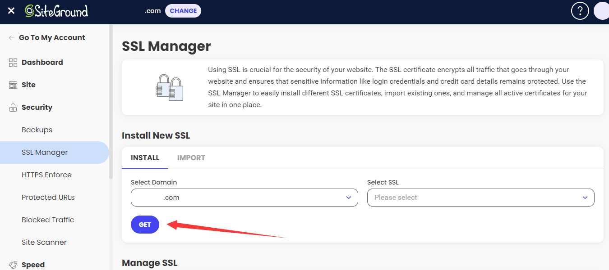
Task: Click the SiteGround logo
Action: tap(56, 11)
